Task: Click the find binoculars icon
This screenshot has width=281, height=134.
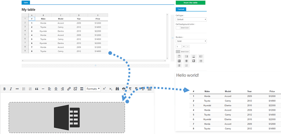Action: click(117, 89)
